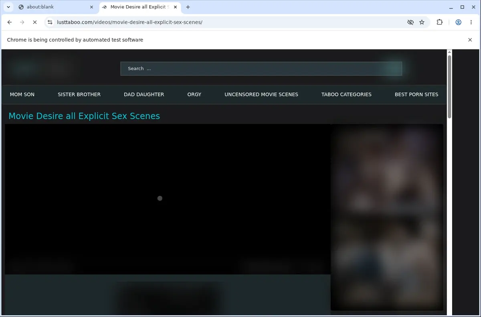Screen dimensions: 481x317
Task: Open the Extensions puzzle icon
Action: point(440,22)
